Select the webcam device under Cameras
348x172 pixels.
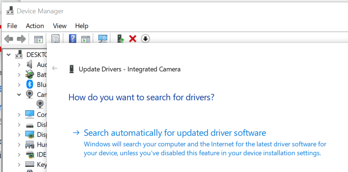click(x=40, y=104)
